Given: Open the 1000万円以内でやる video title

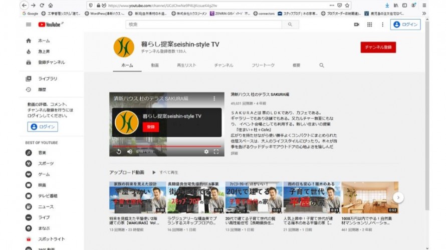Looking at the screenshot, I should [x=367, y=221].
